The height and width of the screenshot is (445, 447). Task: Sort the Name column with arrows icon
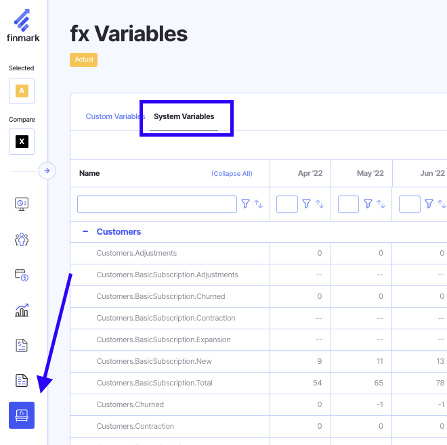point(259,204)
